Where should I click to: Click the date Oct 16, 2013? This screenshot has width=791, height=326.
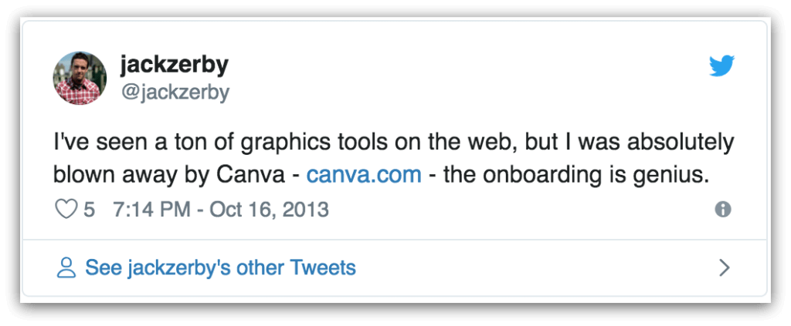click(x=270, y=210)
